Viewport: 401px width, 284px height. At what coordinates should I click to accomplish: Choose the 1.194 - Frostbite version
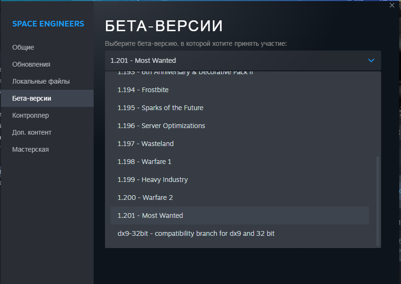(x=143, y=90)
